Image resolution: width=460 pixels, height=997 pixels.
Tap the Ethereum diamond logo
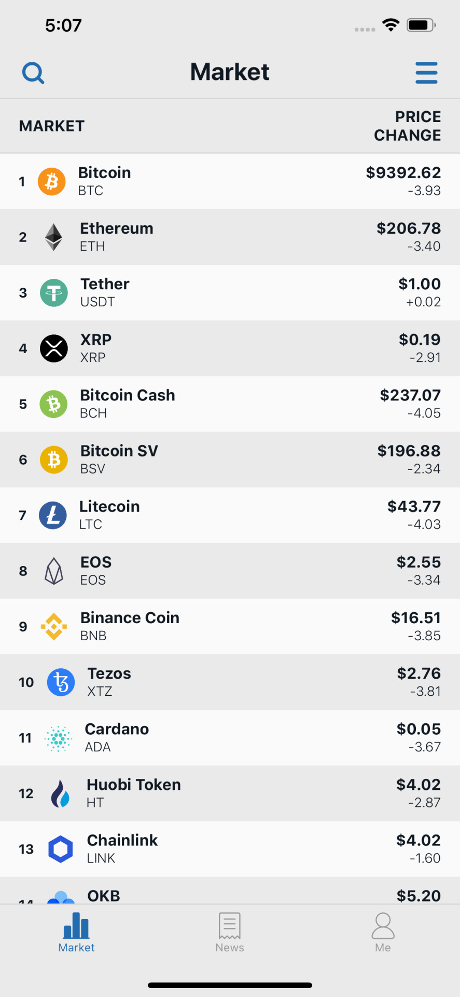[x=53, y=237]
